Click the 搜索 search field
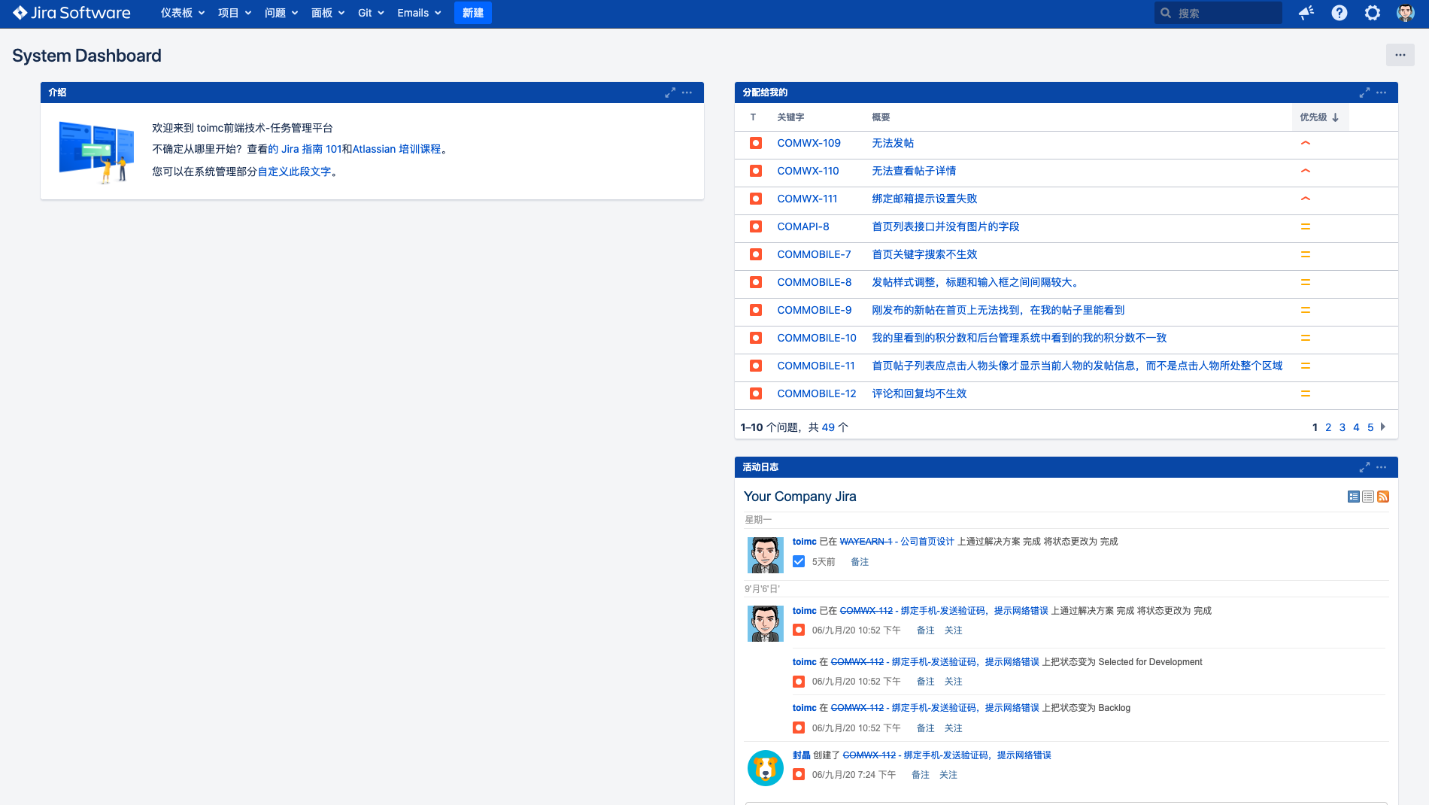Image resolution: width=1429 pixels, height=805 pixels. tap(1224, 13)
